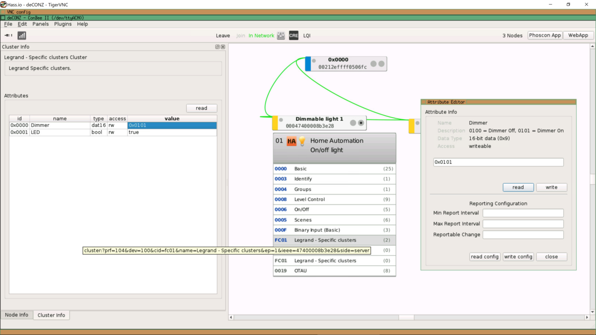The width and height of the screenshot is (596, 335).
Task: Click the Min Report Interval field
Action: 523,213
